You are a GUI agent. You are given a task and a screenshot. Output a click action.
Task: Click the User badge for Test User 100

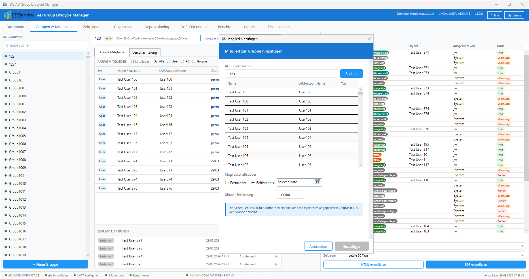[102, 79]
